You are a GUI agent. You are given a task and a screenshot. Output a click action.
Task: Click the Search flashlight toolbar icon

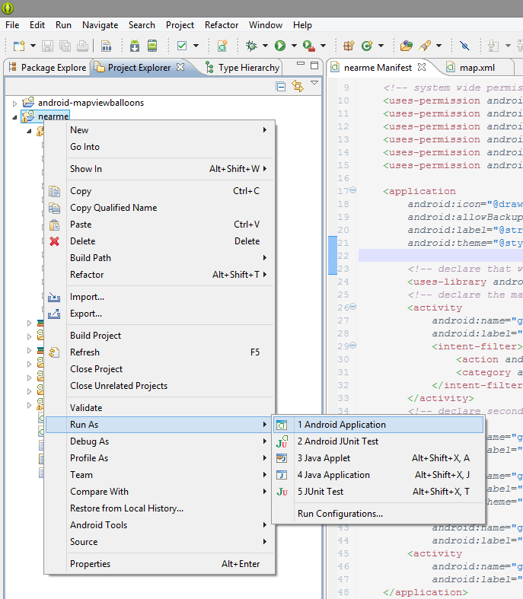click(x=425, y=46)
